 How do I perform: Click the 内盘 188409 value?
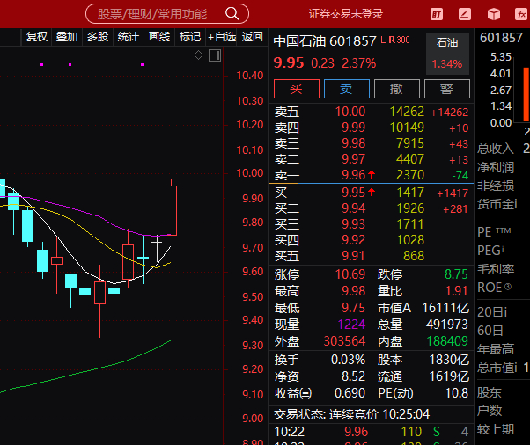447,341
